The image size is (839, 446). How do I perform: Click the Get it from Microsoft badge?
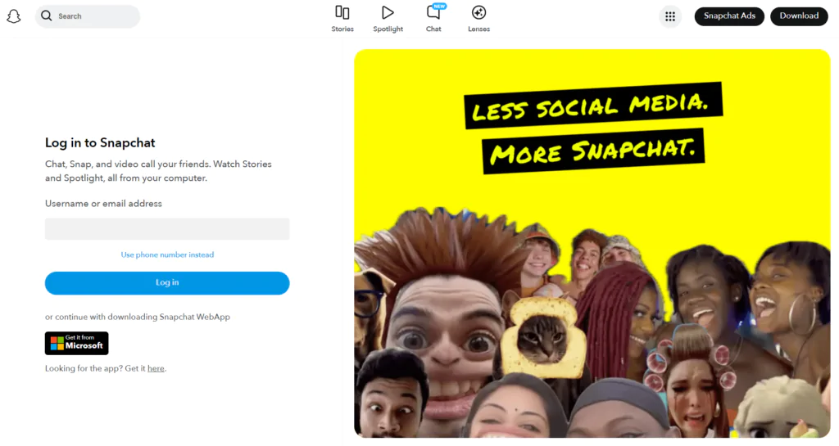[76, 343]
